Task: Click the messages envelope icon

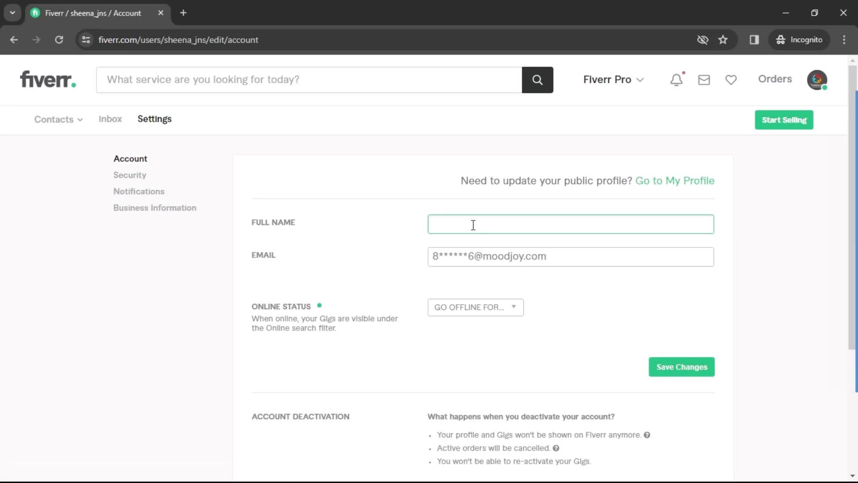Action: click(x=703, y=79)
